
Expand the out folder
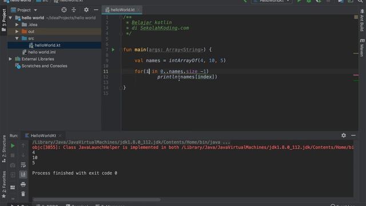point(17,31)
